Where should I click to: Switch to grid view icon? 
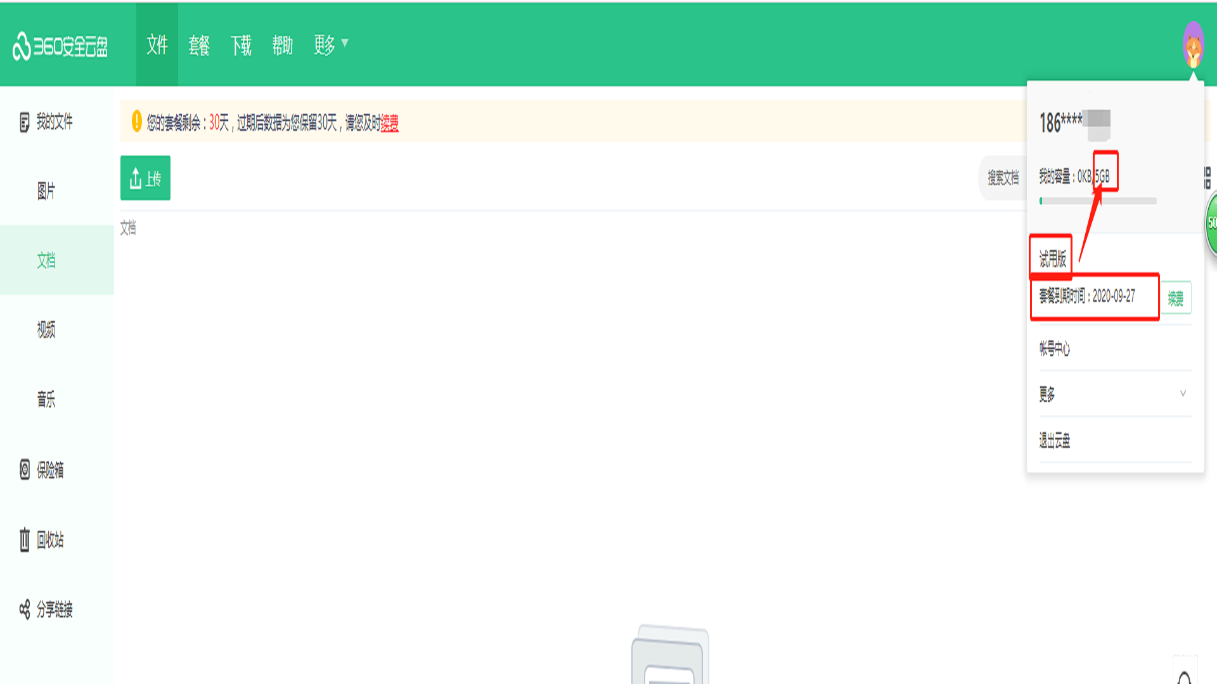click(1207, 178)
